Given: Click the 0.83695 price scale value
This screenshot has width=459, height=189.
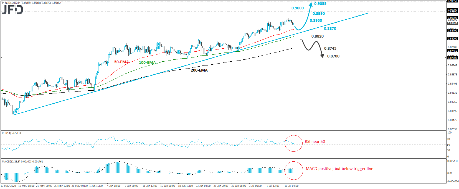Looking at the screenshot, I should pyautogui.click(x=452, y=111).
